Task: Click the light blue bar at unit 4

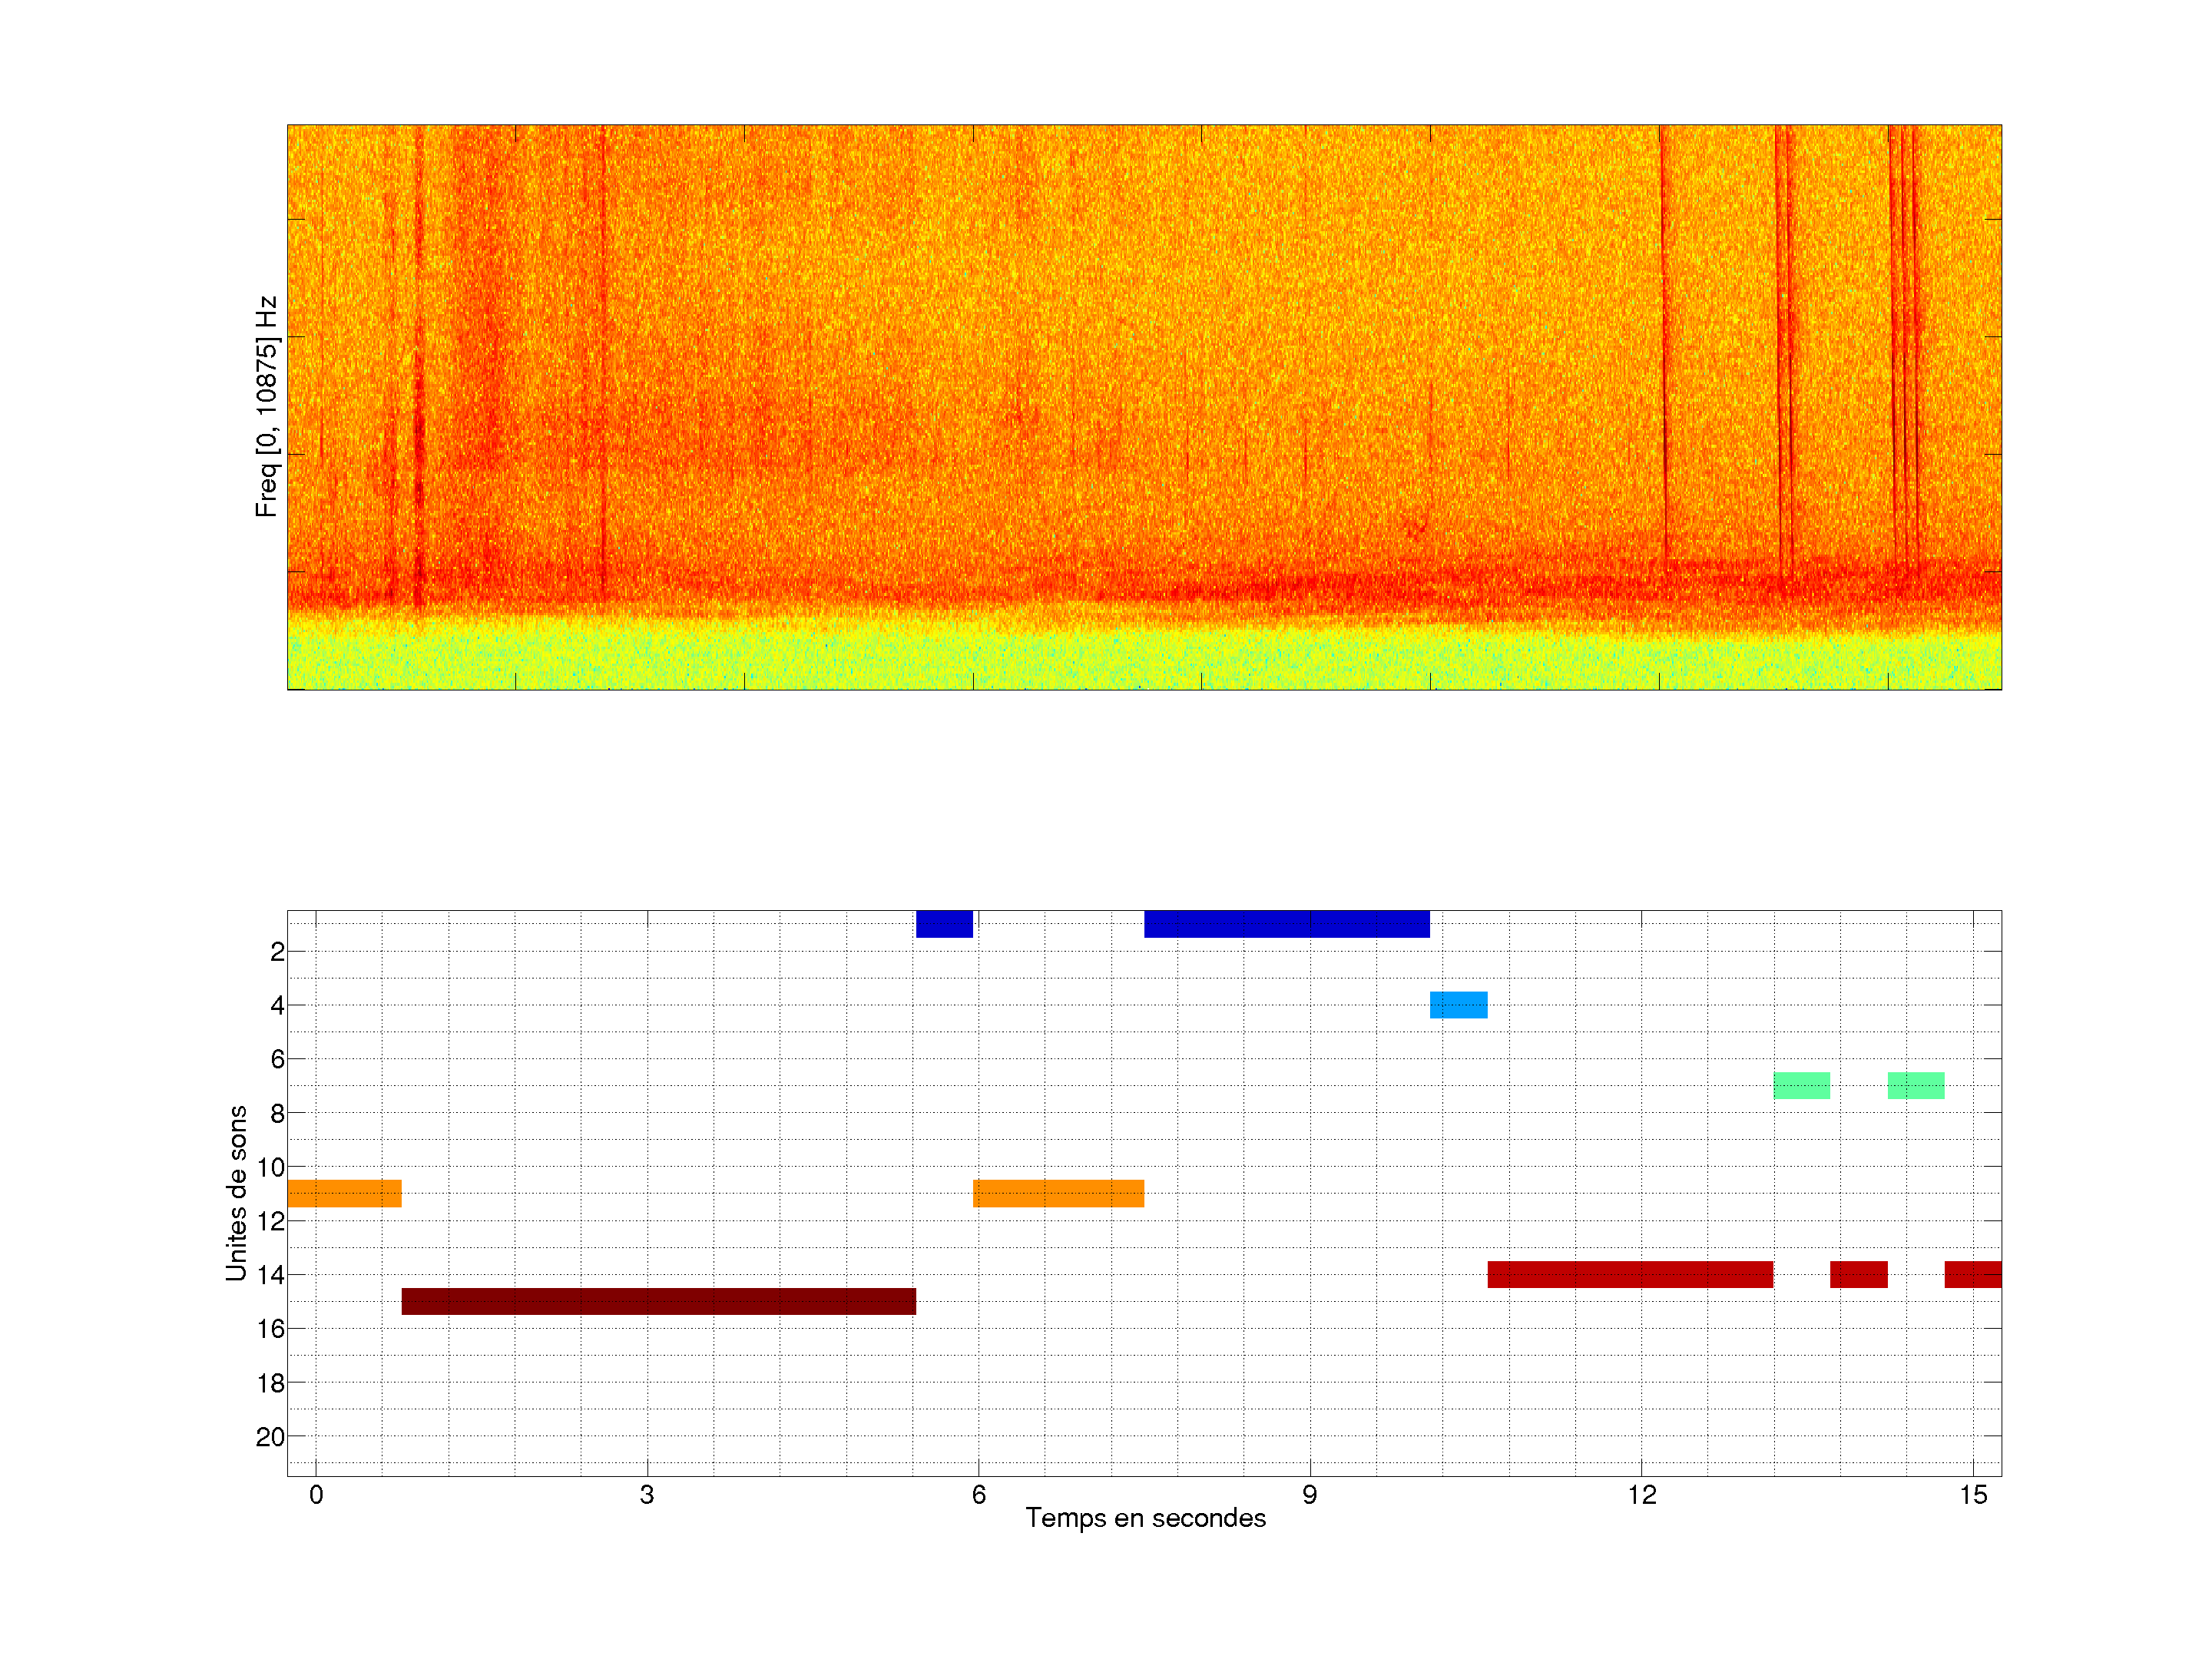Action: coord(1458,1004)
